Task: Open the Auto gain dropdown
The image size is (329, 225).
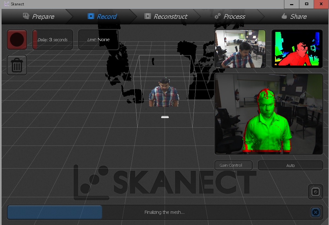Action: [x=290, y=165]
